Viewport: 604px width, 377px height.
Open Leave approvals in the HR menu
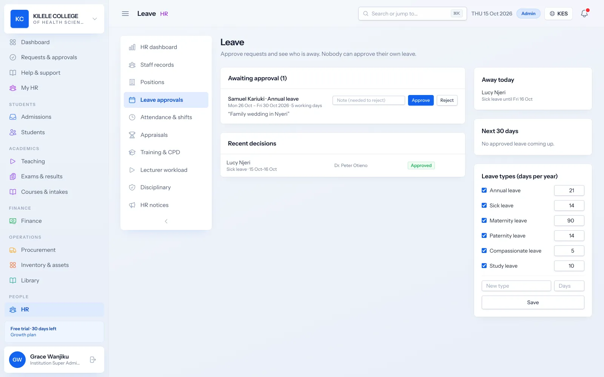click(x=166, y=100)
